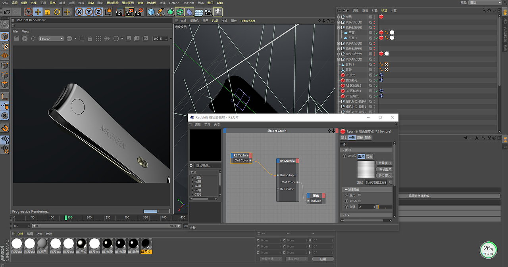Screen dimensions: 508x267
Task: Click the Camera object icon
Action: [208, 12]
